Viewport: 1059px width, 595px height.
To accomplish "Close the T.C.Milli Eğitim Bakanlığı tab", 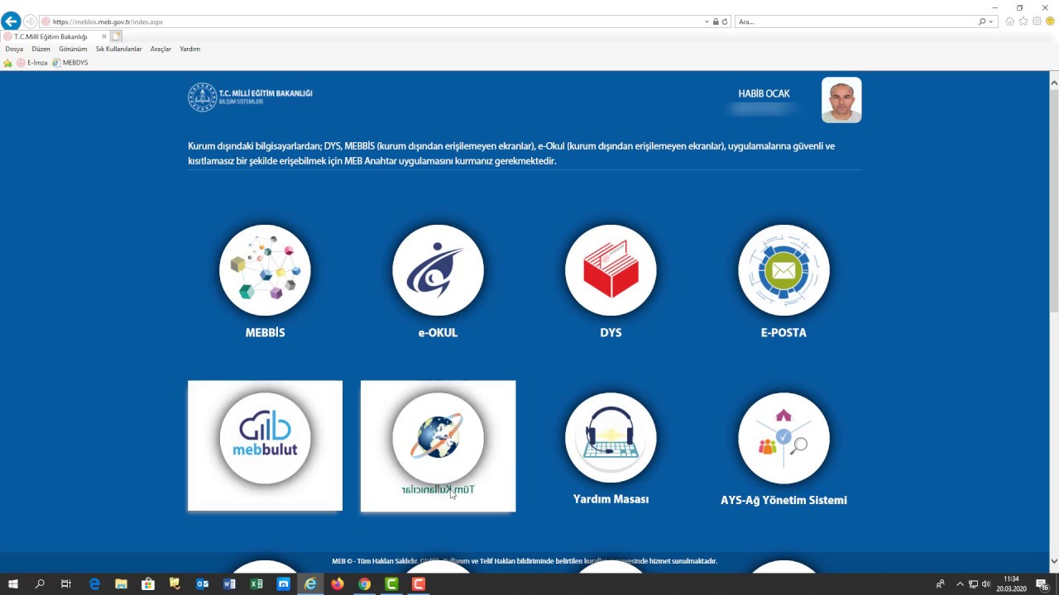I will click(x=104, y=36).
